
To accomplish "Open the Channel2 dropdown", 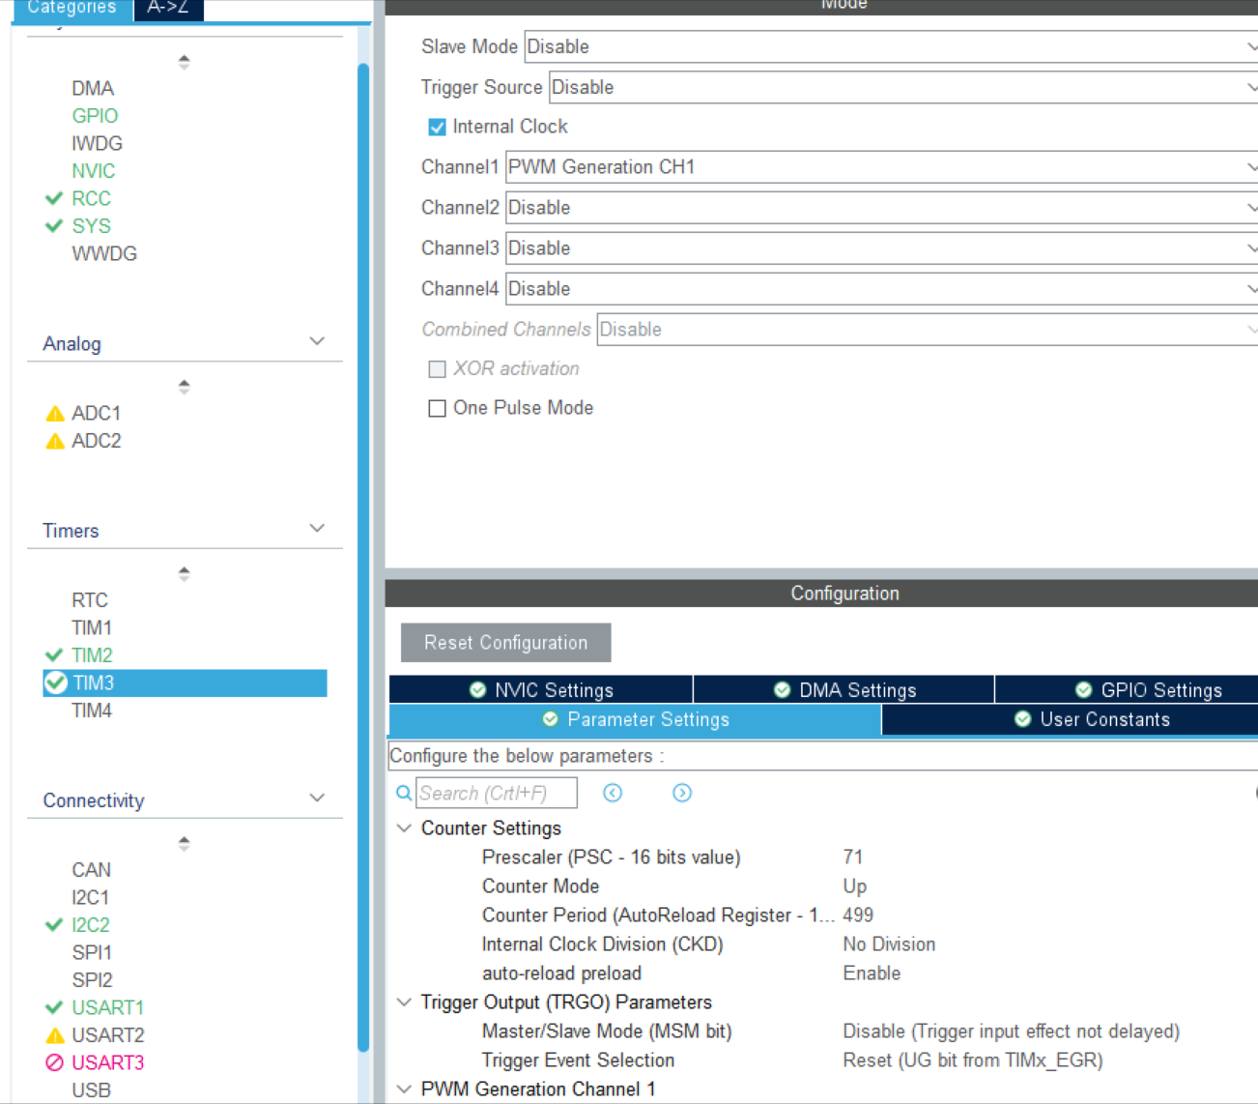I will coord(882,208).
